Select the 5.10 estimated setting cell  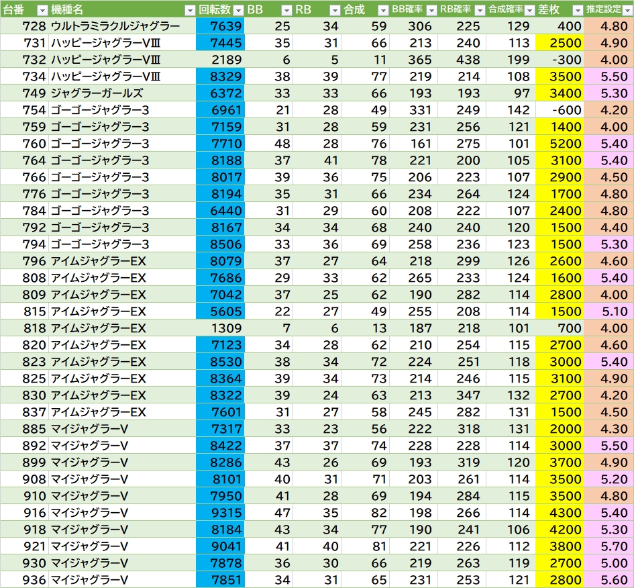click(609, 311)
